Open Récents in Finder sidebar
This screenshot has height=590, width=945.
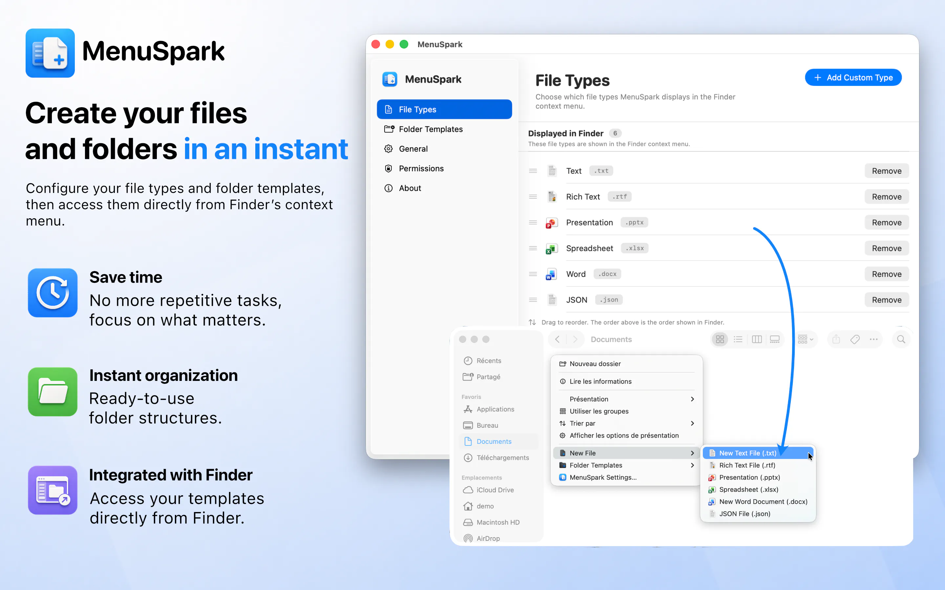tap(499, 361)
